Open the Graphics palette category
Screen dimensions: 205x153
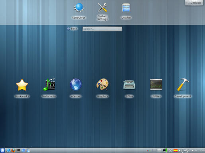point(102,88)
